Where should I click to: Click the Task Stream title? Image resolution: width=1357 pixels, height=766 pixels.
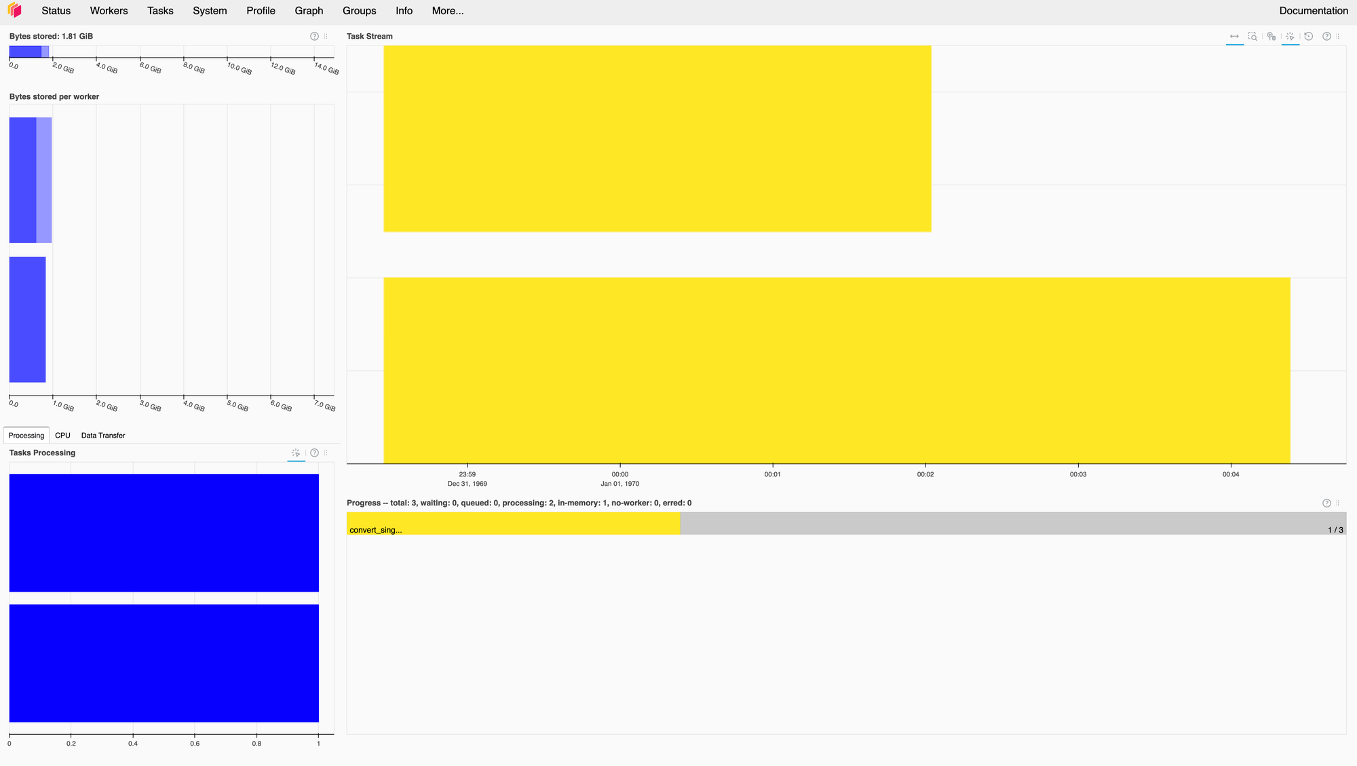pos(370,37)
